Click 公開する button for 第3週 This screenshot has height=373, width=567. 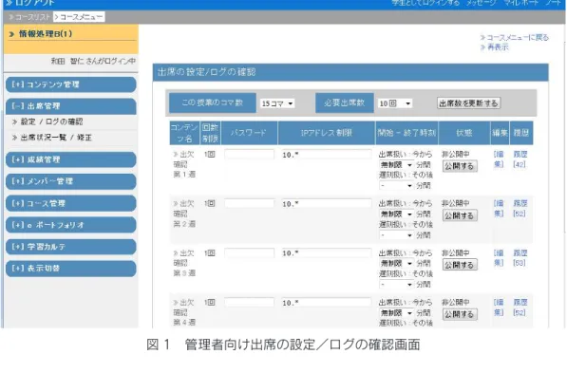(x=460, y=265)
